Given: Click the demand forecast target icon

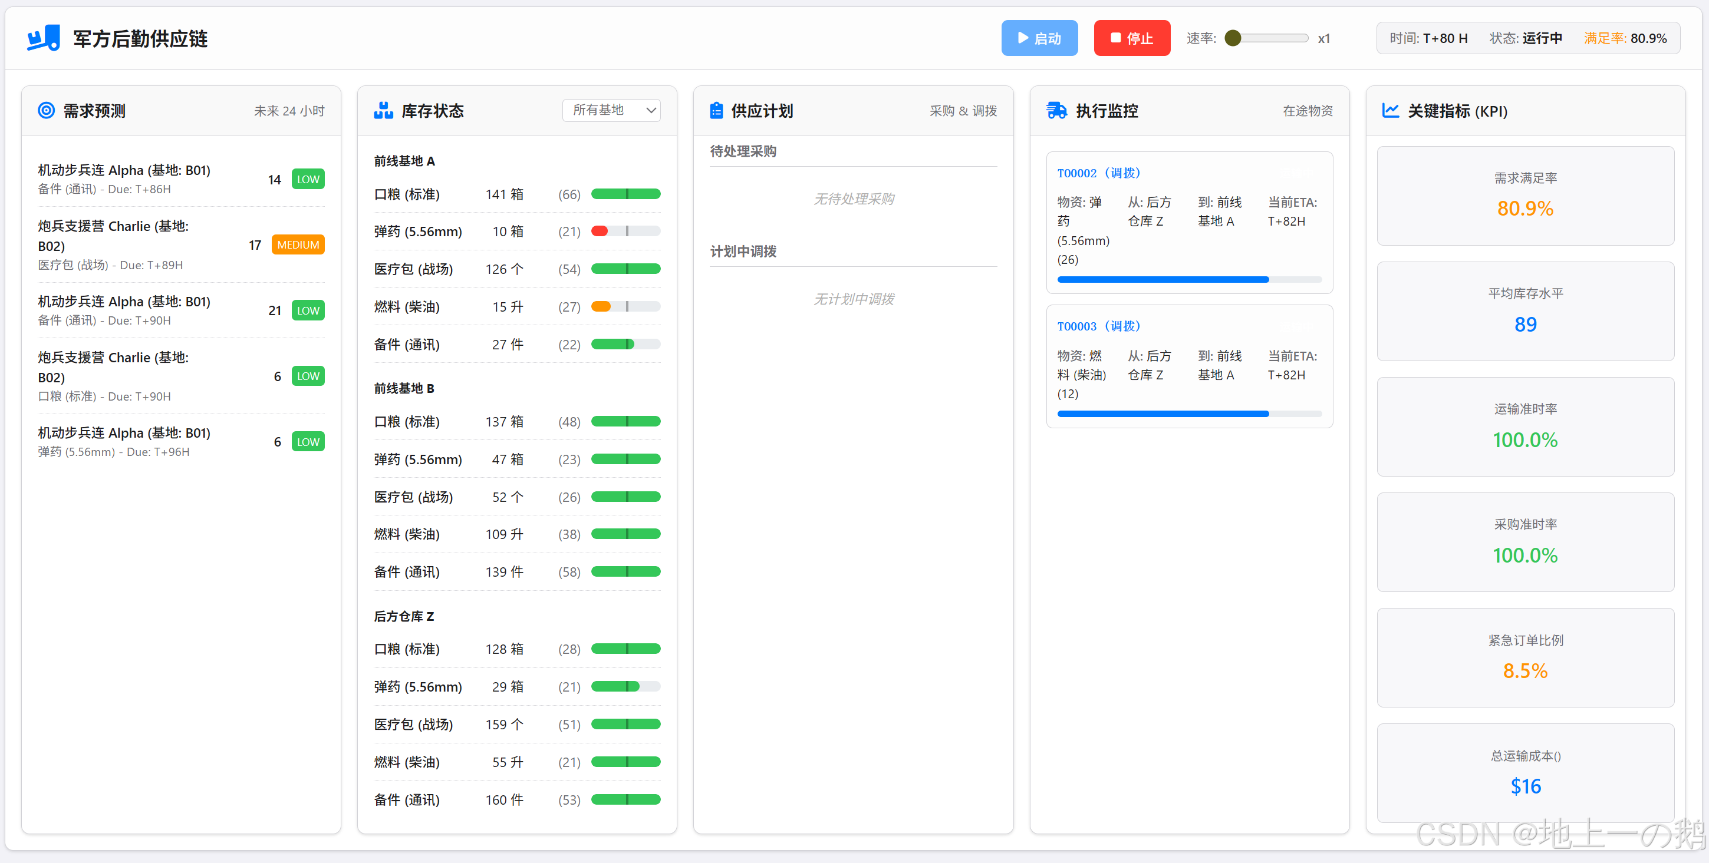Looking at the screenshot, I should pyautogui.click(x=47, y=110).
